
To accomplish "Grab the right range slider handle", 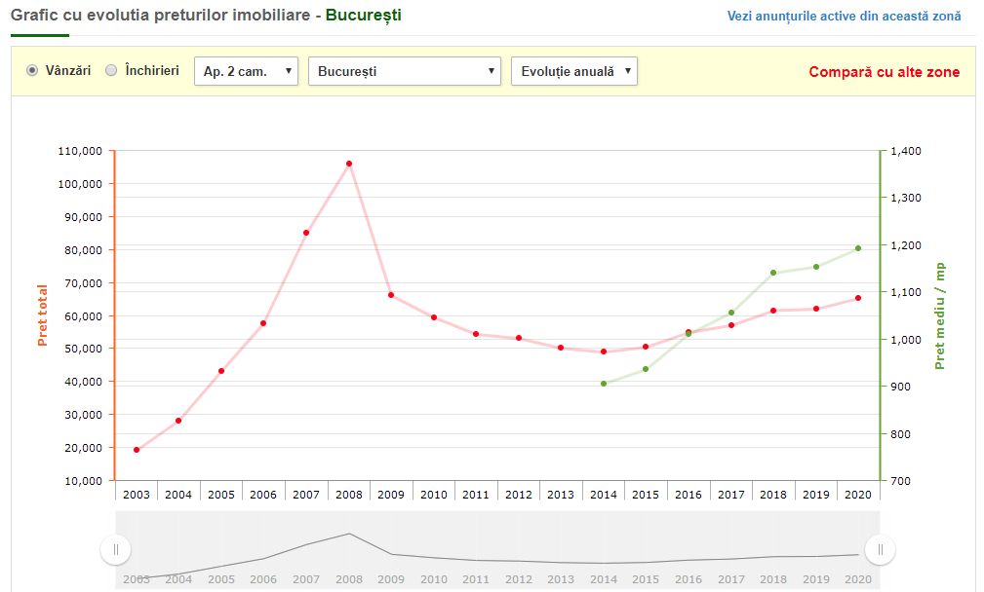I will [x=880, y=550].
